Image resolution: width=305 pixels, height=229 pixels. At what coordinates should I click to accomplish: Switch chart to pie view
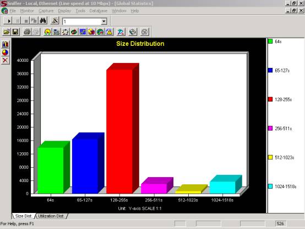6,52
